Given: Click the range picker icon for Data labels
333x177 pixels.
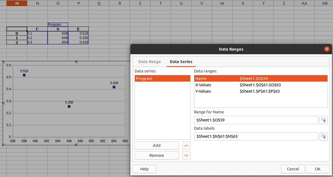Looking at the screenshot, I should 324,136.
